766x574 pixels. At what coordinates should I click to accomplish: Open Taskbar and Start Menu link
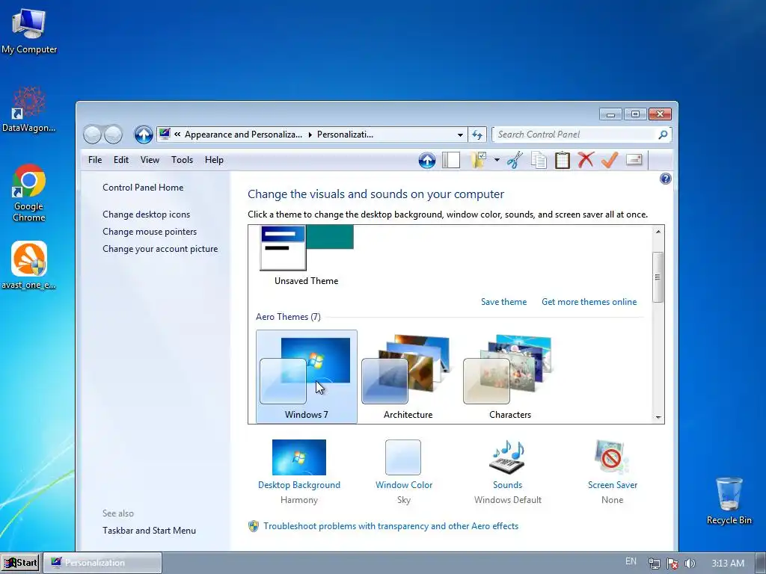pos(149,531)
